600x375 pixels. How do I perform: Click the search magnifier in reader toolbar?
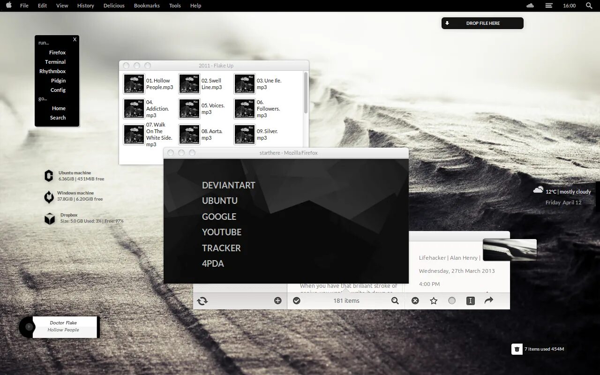(395, 301)
